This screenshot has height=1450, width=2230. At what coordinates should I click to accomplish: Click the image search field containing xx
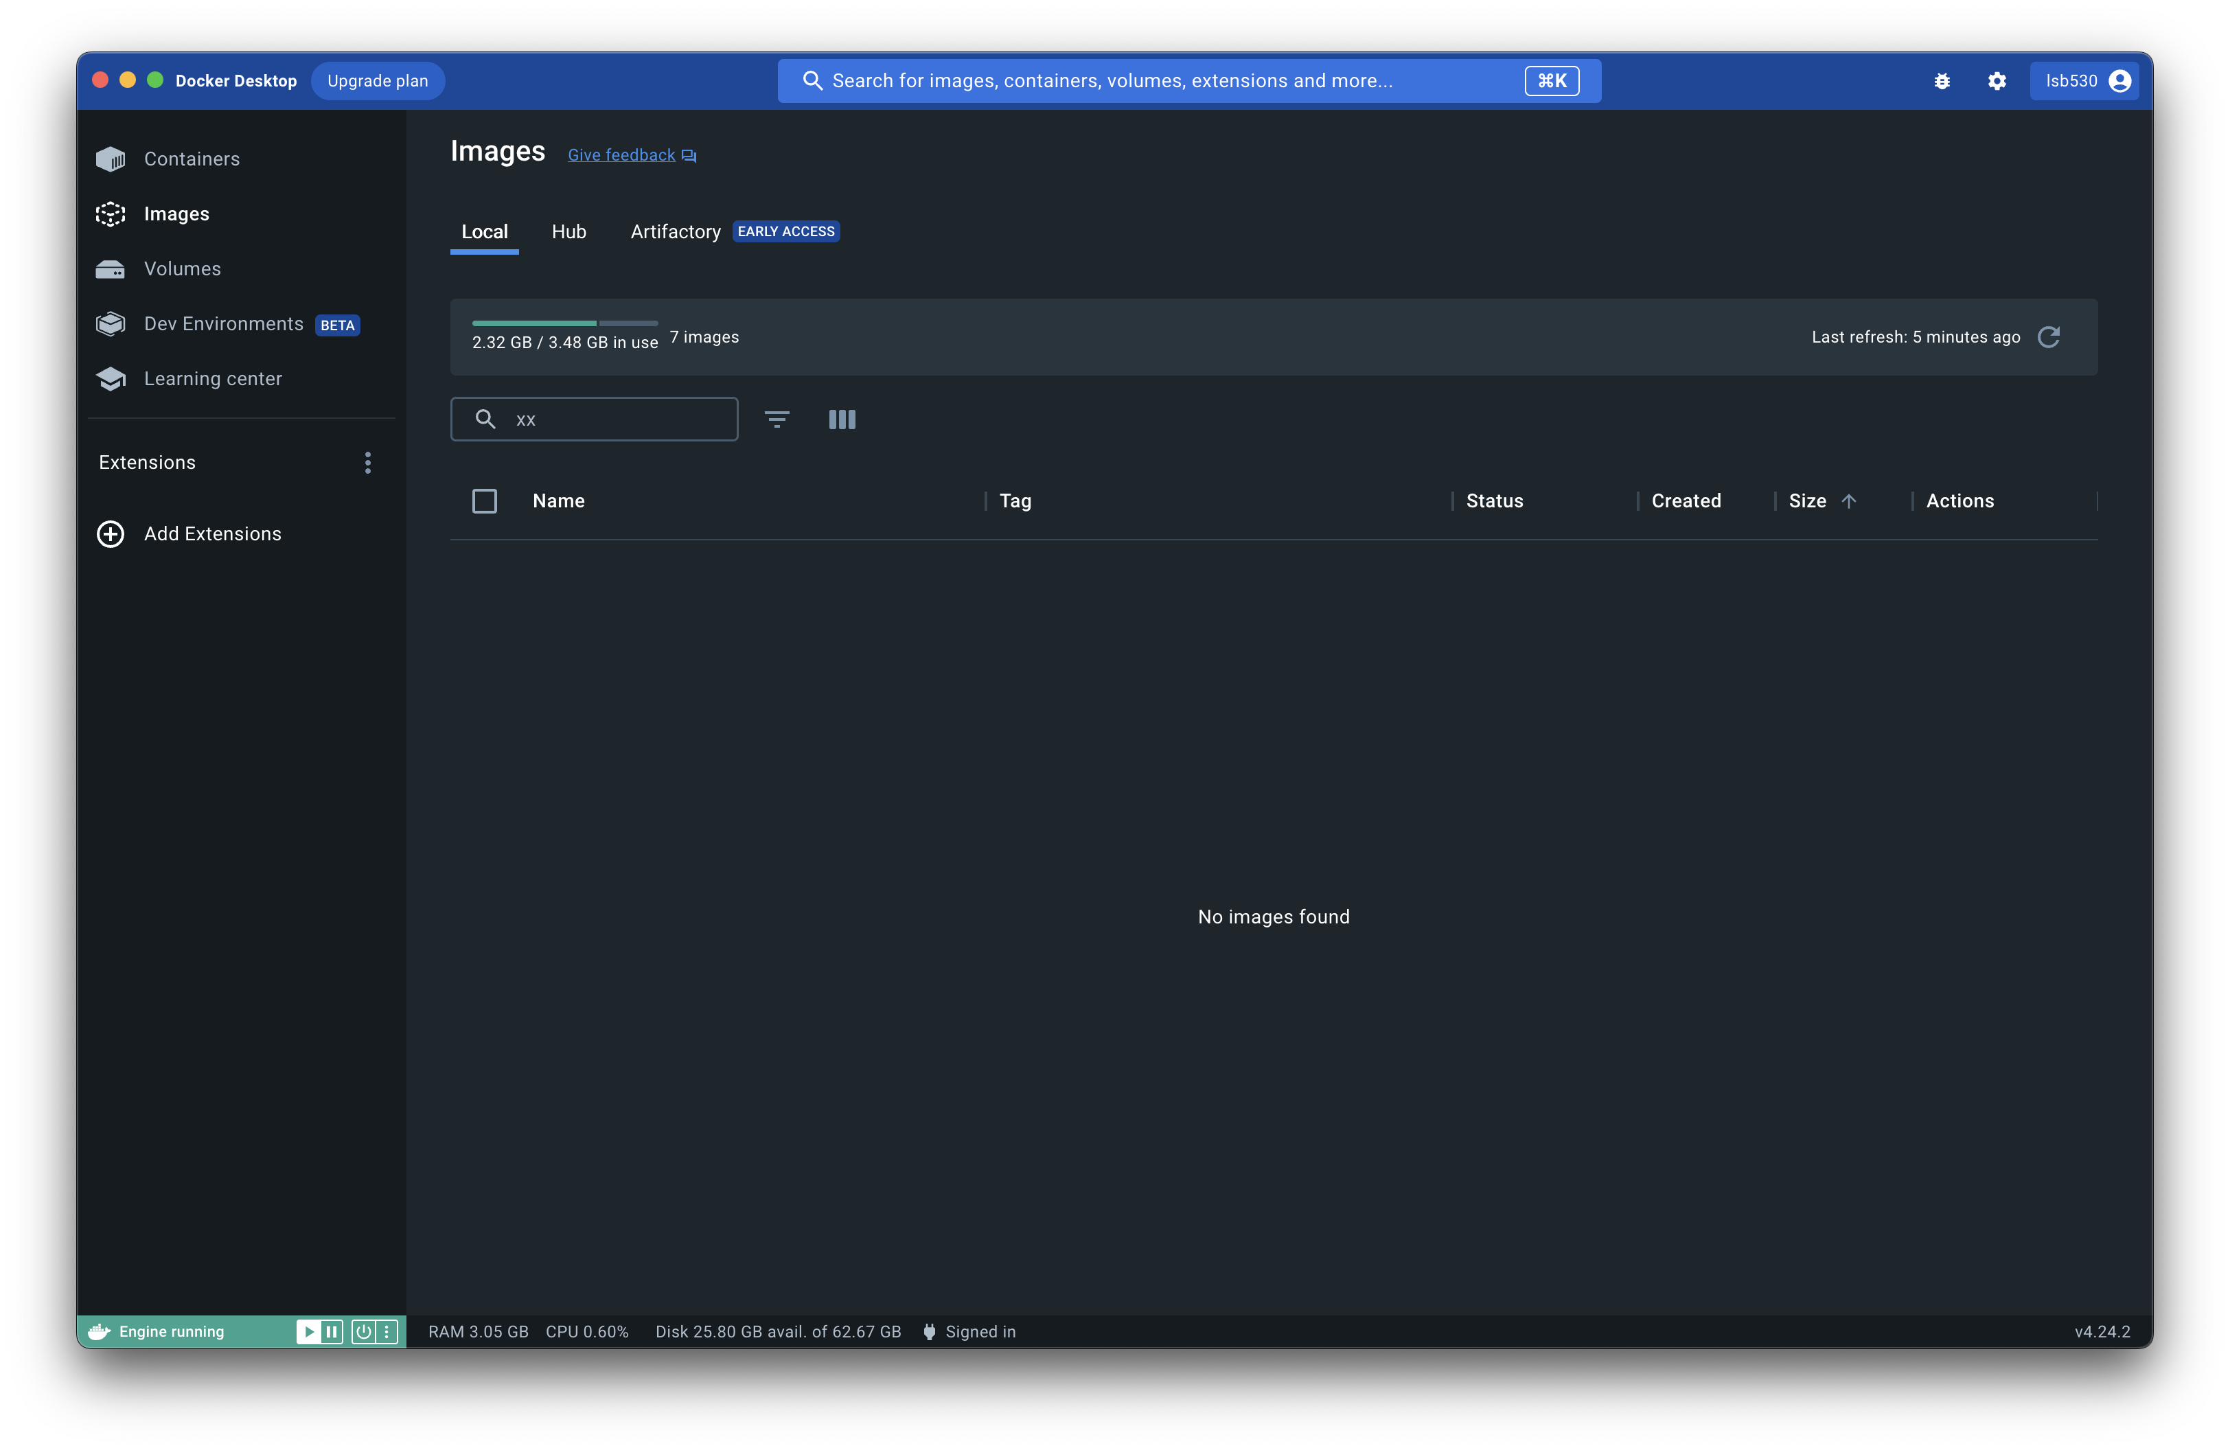click(619, 419)
